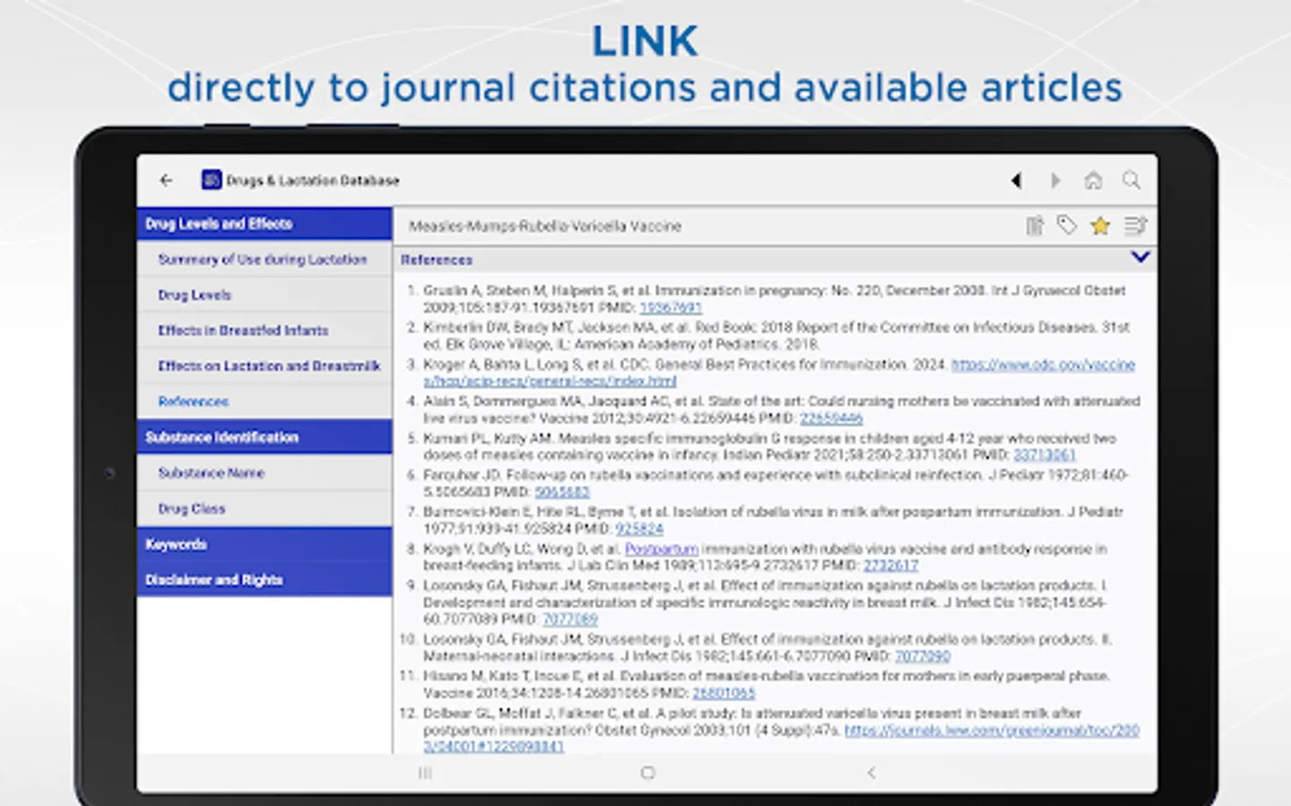1291x806 pixels.
Task: Open PMID link 7077089
Action: [x=570, y=619]
